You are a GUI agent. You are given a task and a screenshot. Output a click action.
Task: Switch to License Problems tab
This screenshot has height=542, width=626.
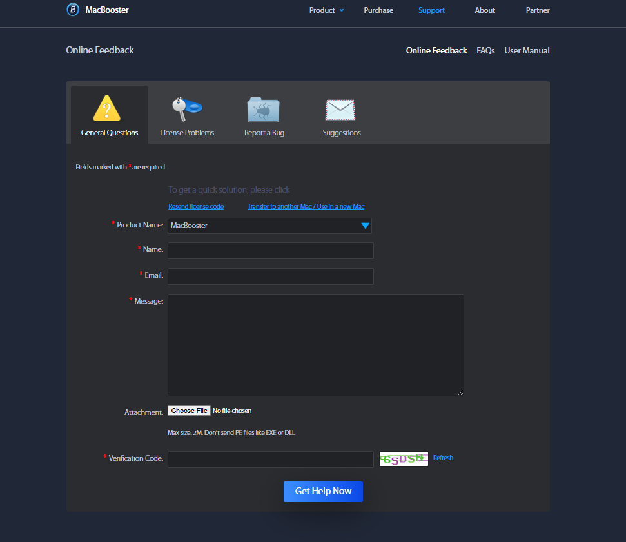(x=187, y=115)
